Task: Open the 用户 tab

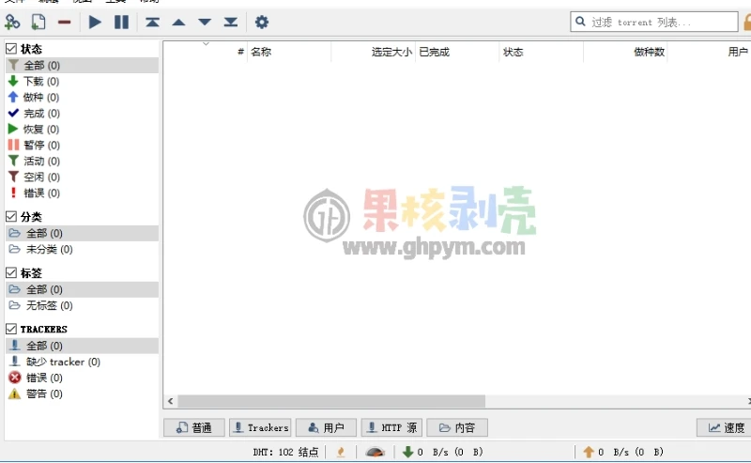Action: coord(326,427)
